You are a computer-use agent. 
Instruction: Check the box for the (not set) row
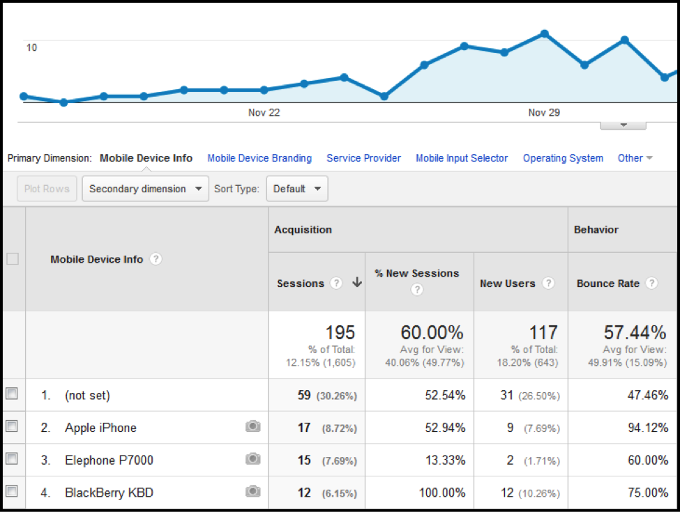point(12,394)
